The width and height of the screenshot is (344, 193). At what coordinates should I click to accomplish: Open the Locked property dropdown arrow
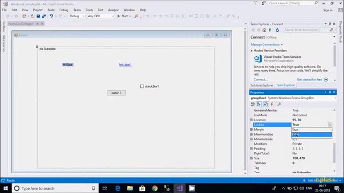329,125
